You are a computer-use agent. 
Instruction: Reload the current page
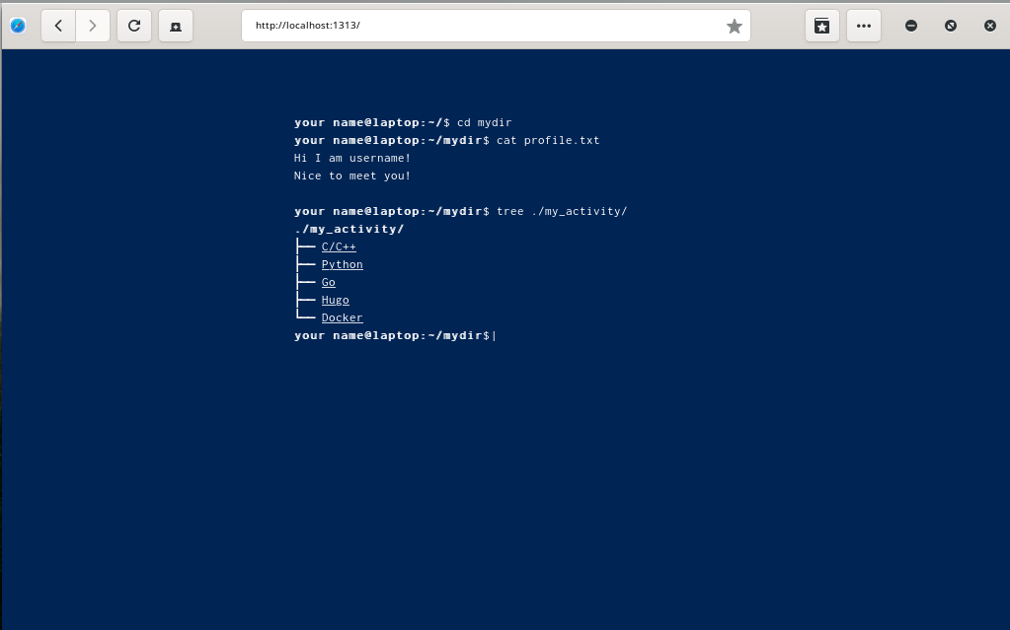133,26
